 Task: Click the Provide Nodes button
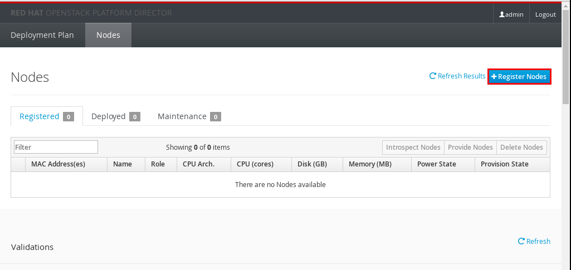coord(470,148)
